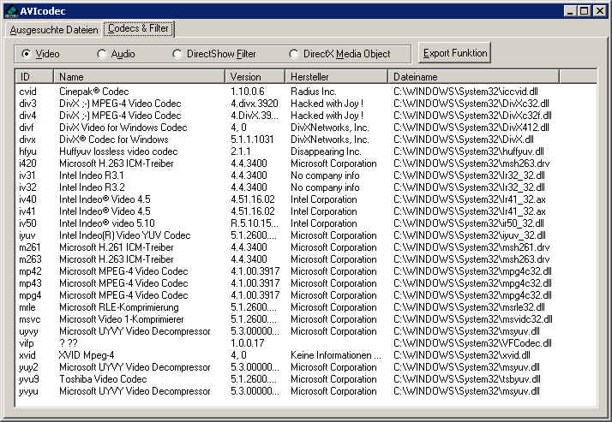Click XVID Mpeg-4 entry

click(x=87, y=355)
